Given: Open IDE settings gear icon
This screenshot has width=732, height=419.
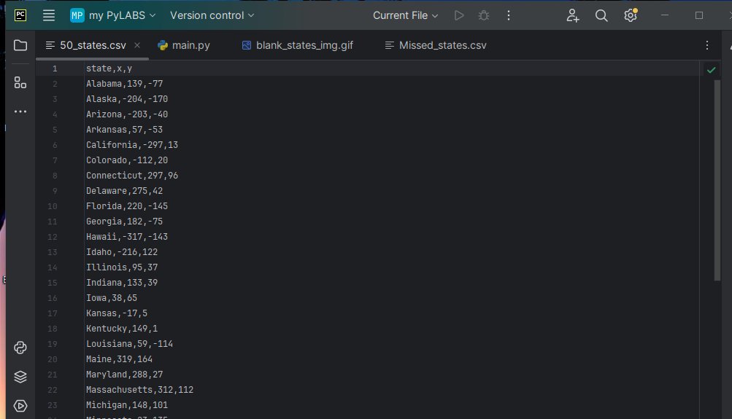Looking at the screenshot, I should 631,15.
